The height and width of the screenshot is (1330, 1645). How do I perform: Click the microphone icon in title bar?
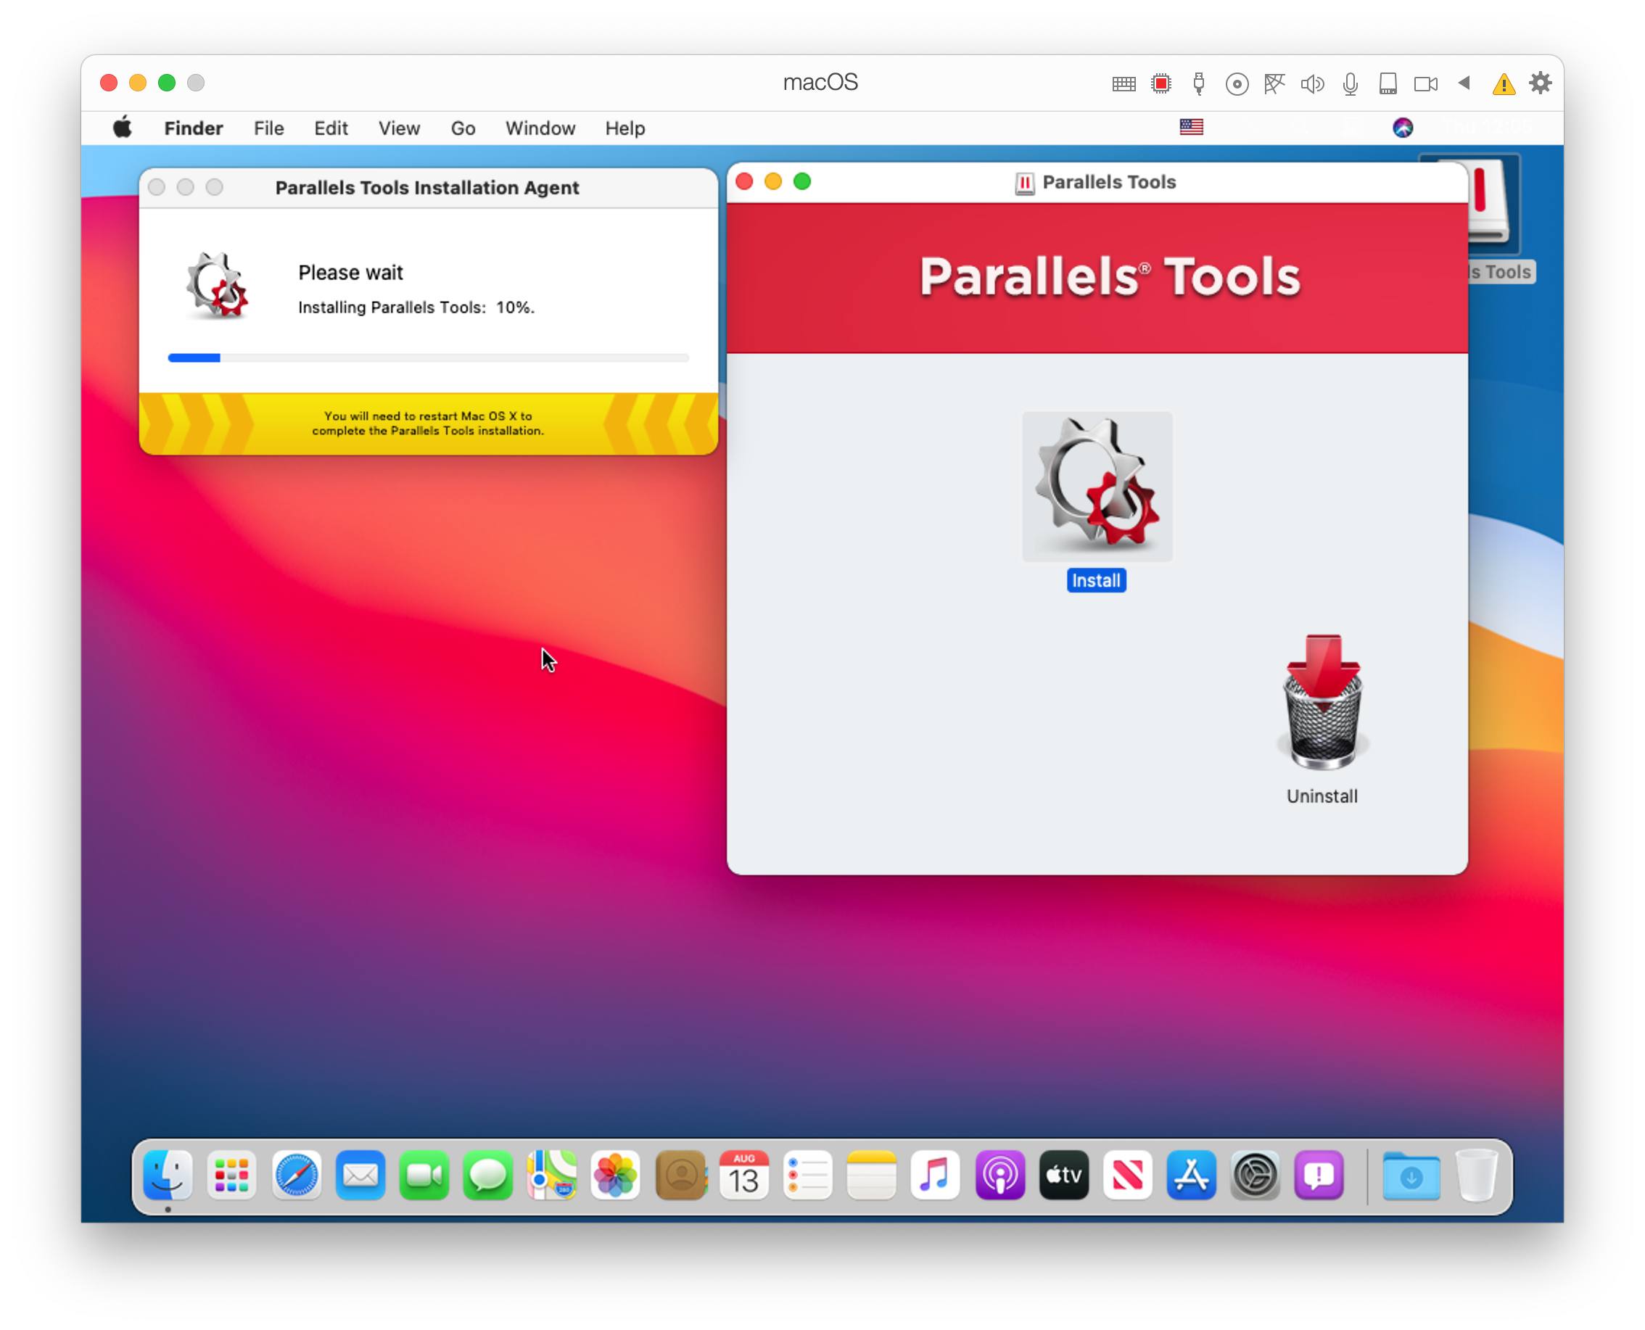[x=1349, y=83]
